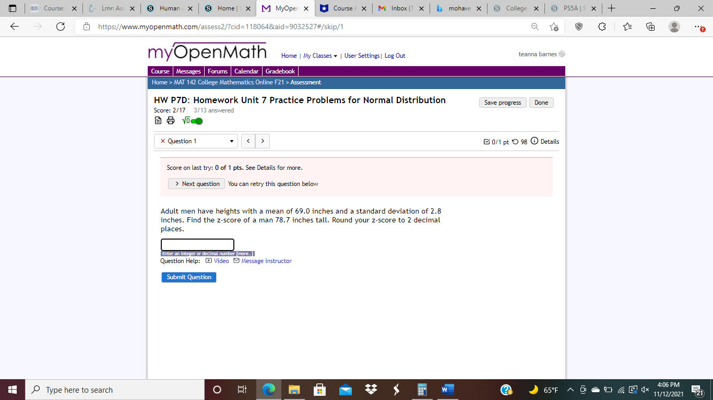
Task: Click the Home breadcrumb link
Action: [x=159, y=82]
